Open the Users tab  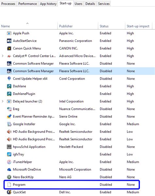(x=78, y=4)
